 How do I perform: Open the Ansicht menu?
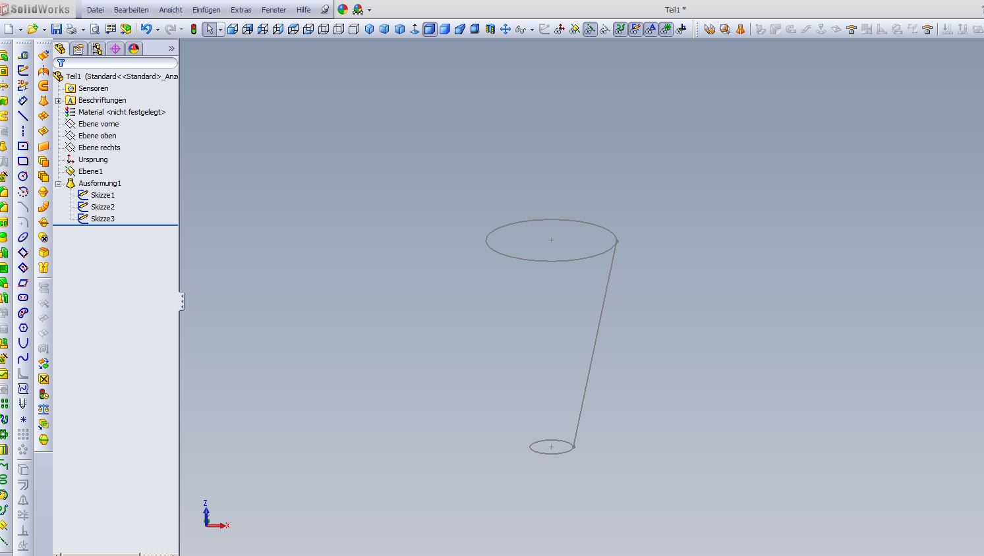pos(171,10)
